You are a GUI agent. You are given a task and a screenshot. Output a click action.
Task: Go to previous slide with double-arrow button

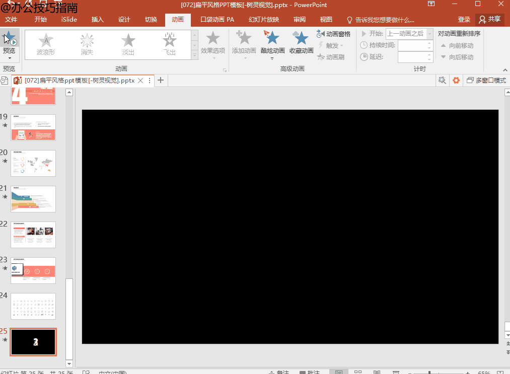coord(507,343)
